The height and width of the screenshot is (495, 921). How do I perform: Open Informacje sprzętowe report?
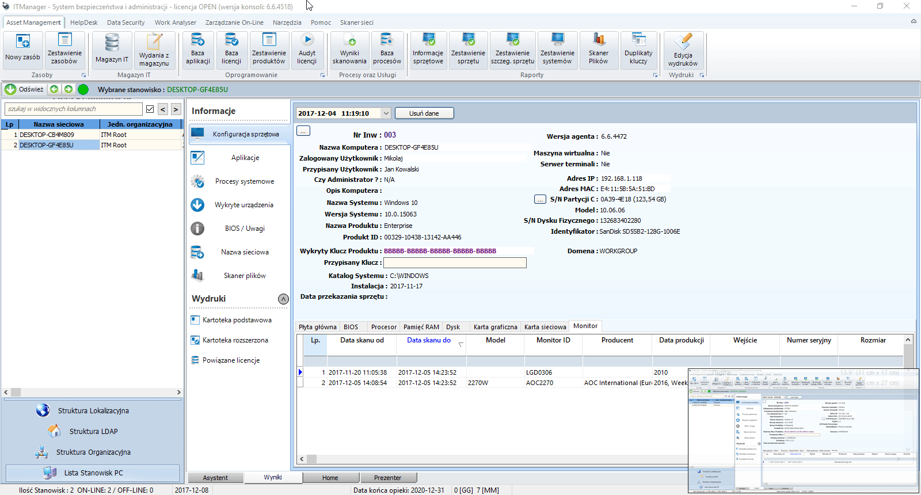point(428,50)
